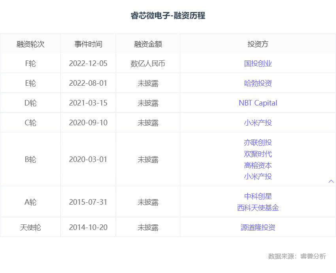Select the date 2015-07-31

[88, 202]
